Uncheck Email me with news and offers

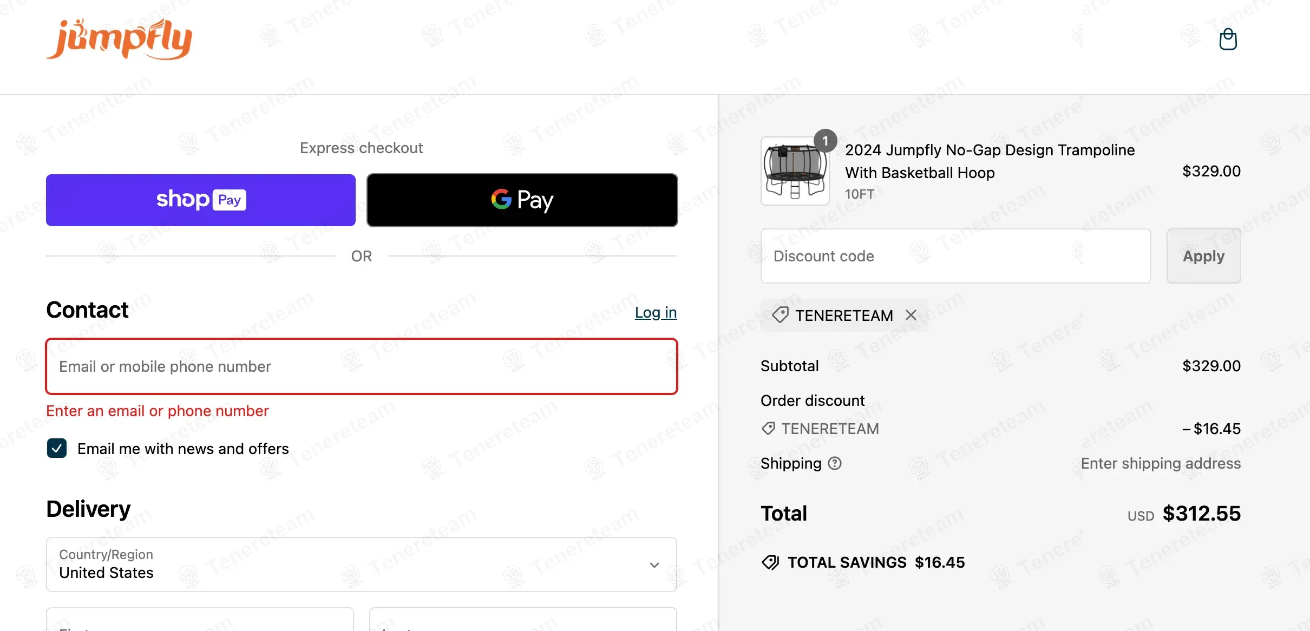point(57,449)
